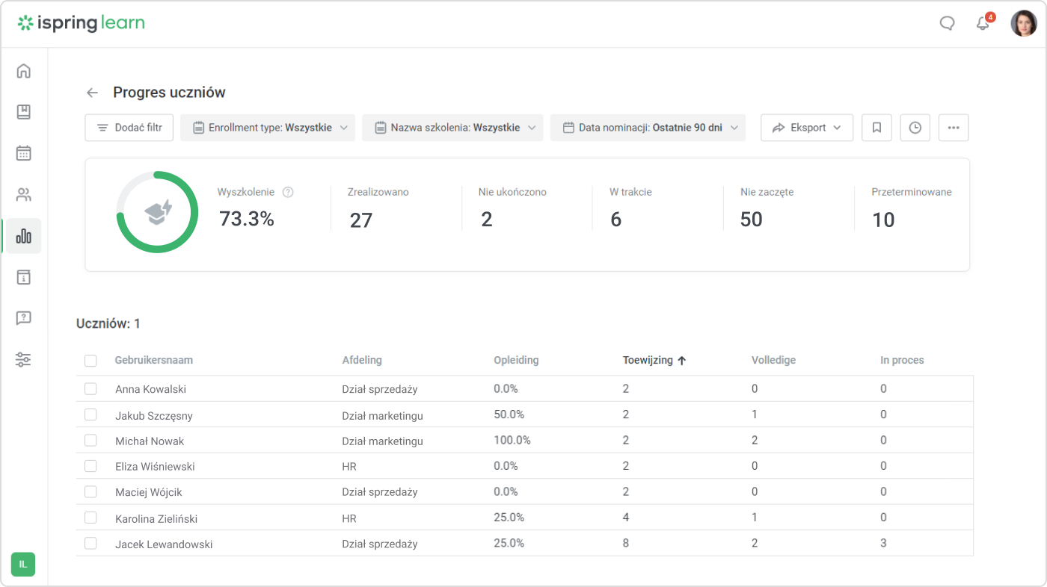The width and height of the screenshot is (1047, 587).
Task: Click the Uczniów: 1 count label
Action: (x=108, y=323)
